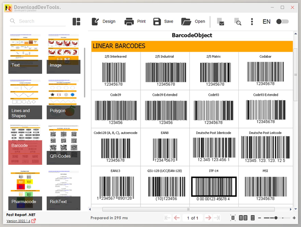
Task: Select the Image report thumbnail
Action: tap(63, 54)
